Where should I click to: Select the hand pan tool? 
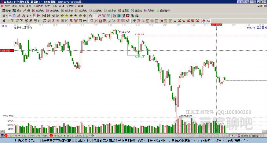tap(90, 16)
